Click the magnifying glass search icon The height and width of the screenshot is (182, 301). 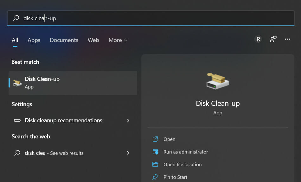pos(16,18)
